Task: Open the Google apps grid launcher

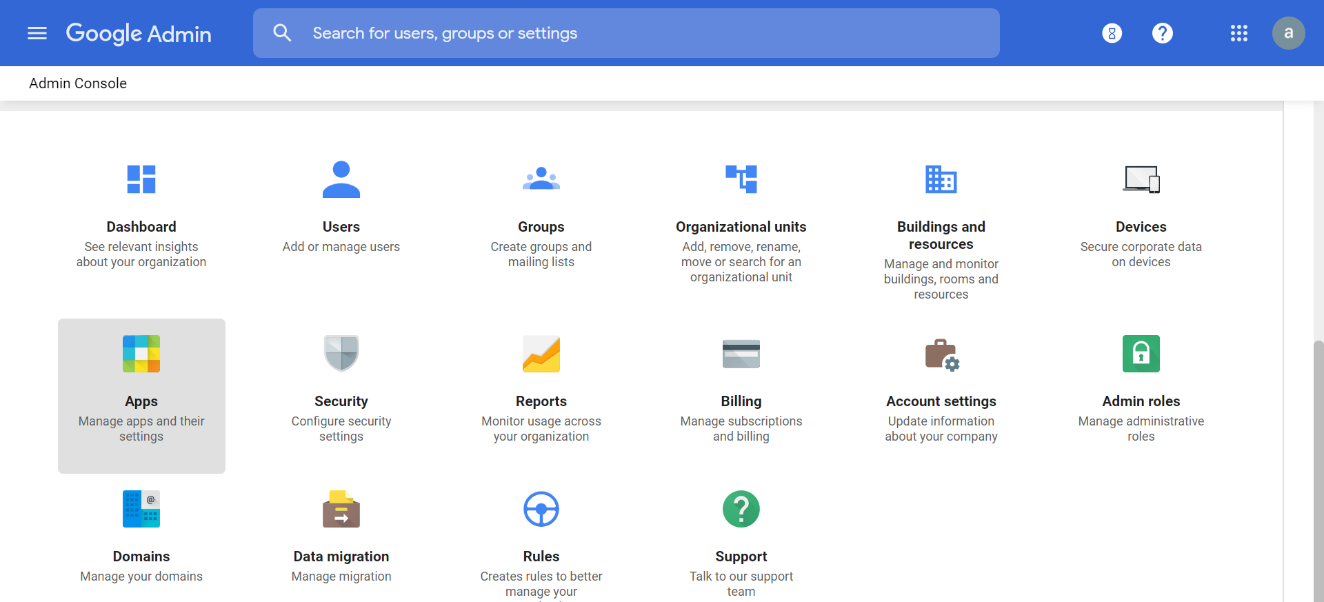Action: click(1238, 33)
